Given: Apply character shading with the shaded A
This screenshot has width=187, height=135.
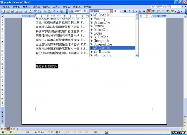Looking at the screenshot, I should coord(144,11).
